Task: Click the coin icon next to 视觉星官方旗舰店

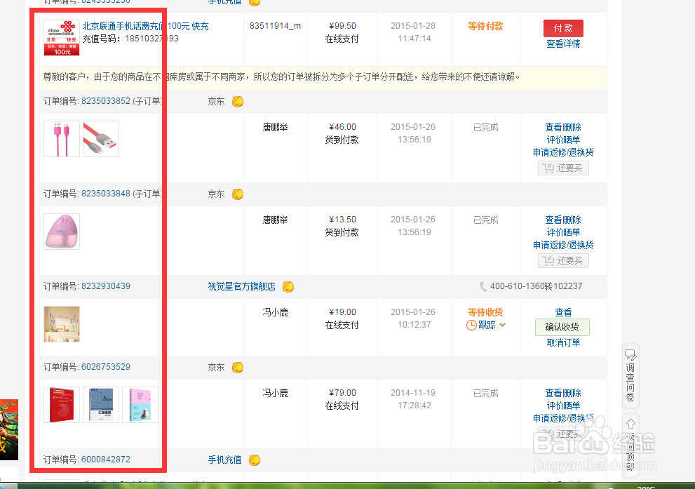Action: (287, 286)
